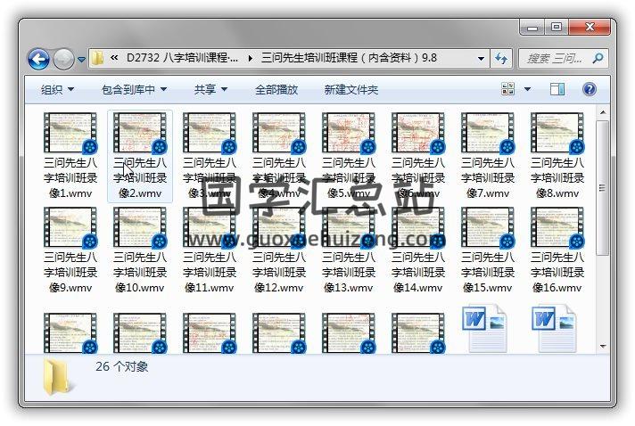Click the file name ending 像15.wmv

[x=488, y=273]
